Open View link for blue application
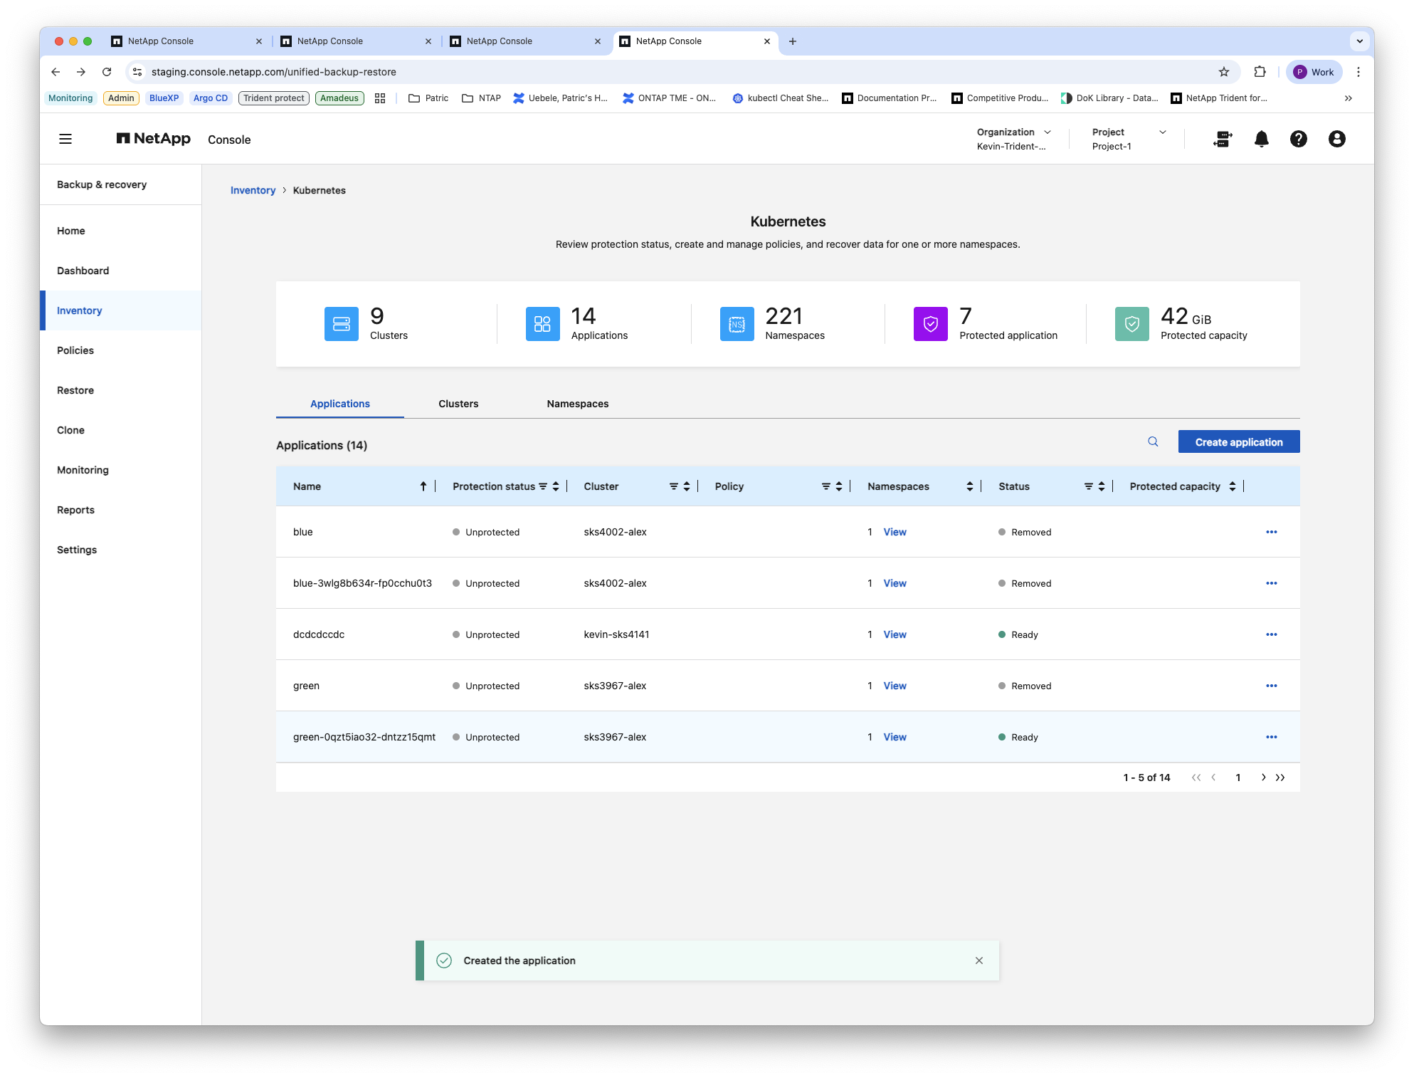 [895, 532]
